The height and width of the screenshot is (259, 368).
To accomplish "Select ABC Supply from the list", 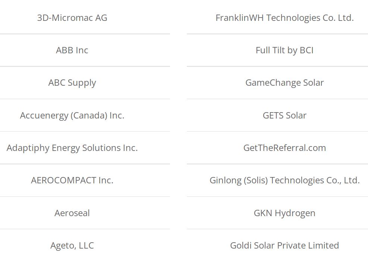I will coord(72,83).
